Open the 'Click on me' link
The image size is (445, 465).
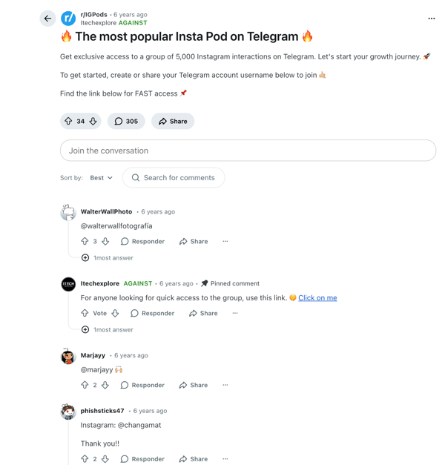pyautogui.click(x=317, y=297)
